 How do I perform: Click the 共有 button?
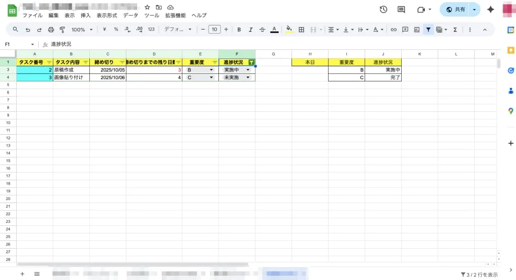[456, 9]
